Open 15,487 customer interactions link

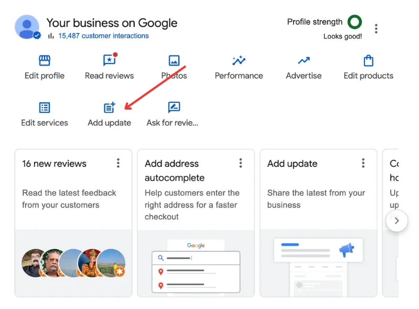[103, 36]
